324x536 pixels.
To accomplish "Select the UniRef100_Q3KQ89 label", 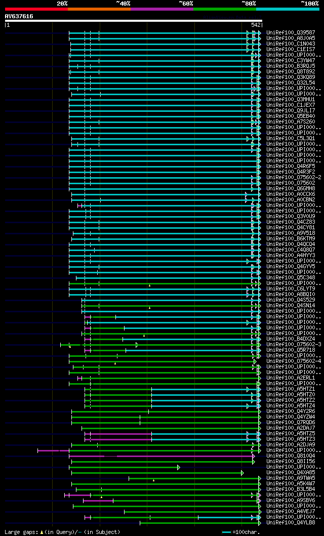I will (291, 77).
